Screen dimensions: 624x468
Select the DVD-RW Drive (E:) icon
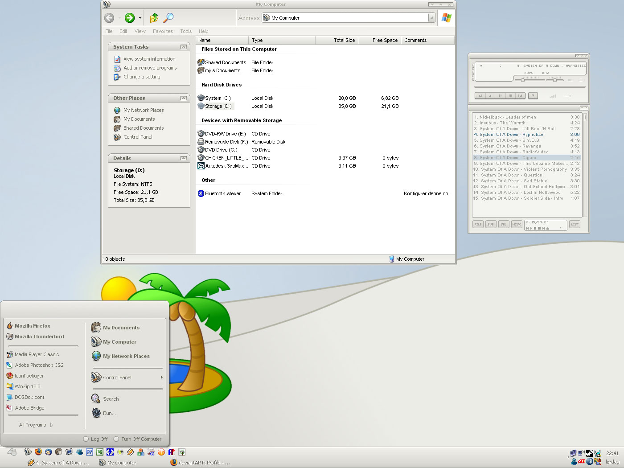coord(201,134)
